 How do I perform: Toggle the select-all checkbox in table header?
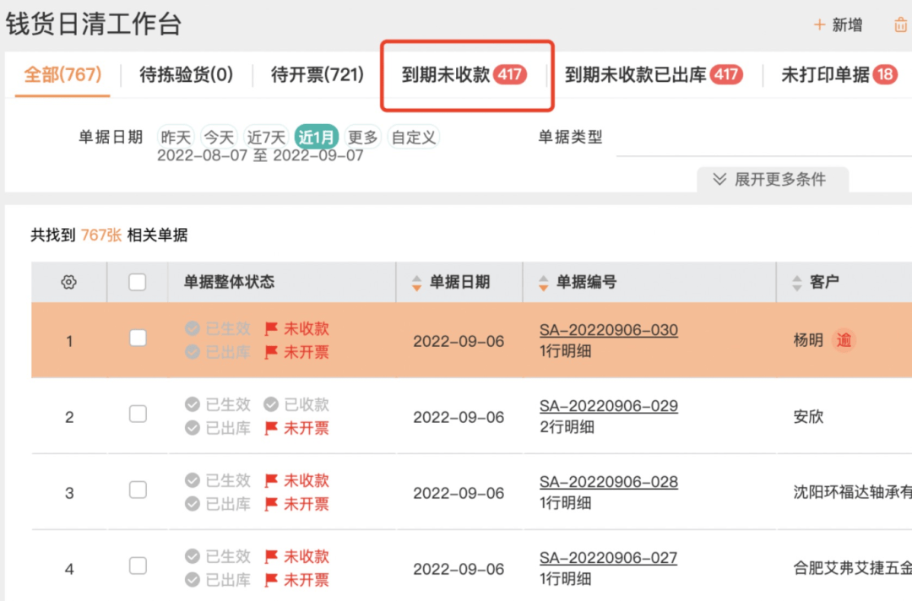coord(138,282)
